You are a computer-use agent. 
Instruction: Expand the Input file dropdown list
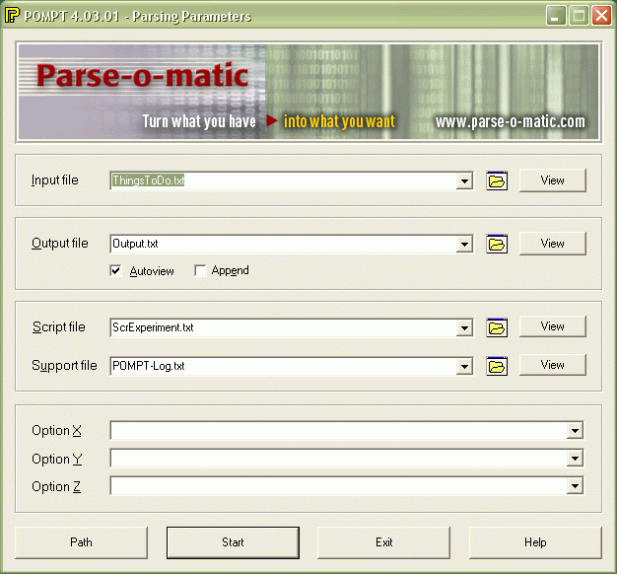point(464,181)
